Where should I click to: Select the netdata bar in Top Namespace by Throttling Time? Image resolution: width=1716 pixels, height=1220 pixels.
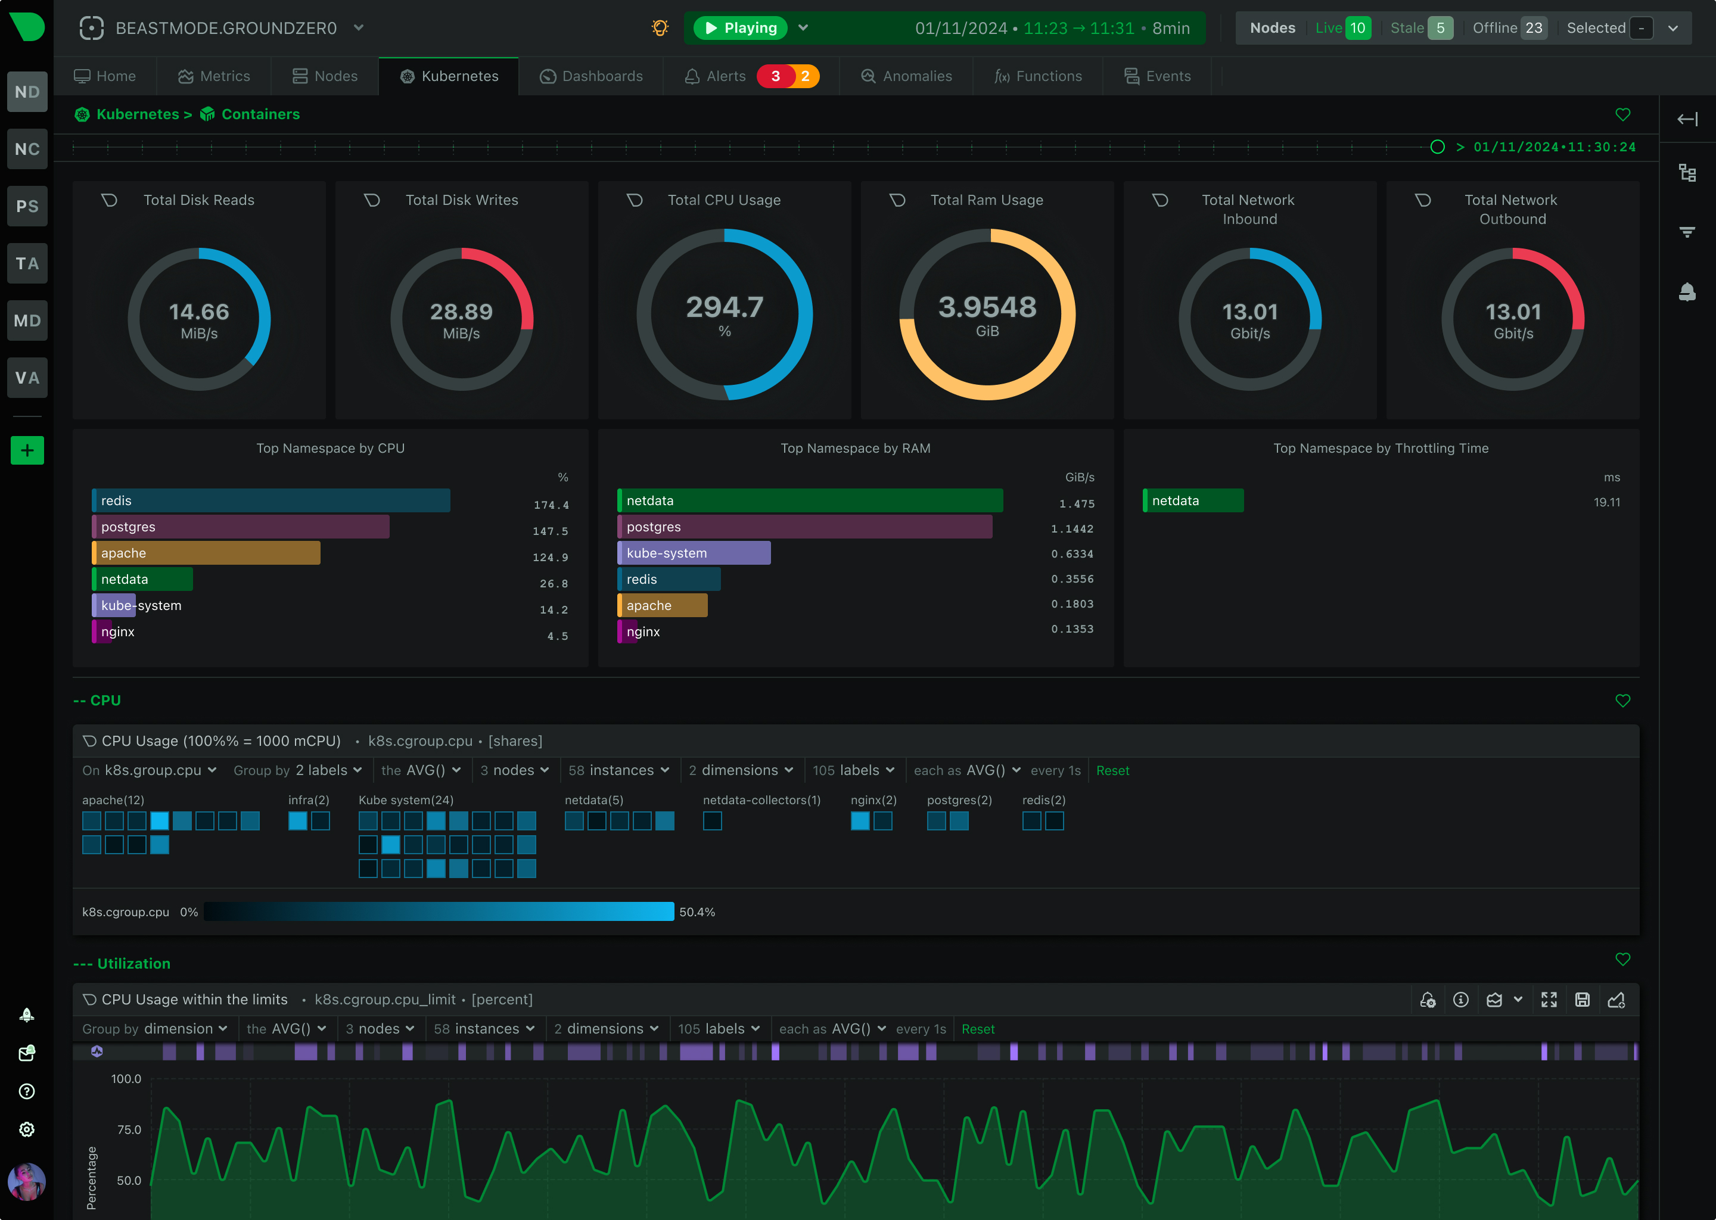[1192, 500]
